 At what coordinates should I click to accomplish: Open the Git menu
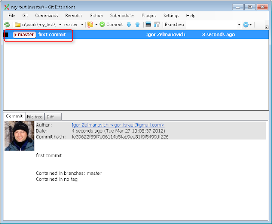coord(25,16)
